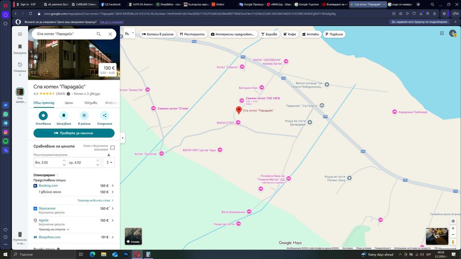Click the search magnifier in the search box
Screen dimensions: 461x259
[99, 34]
